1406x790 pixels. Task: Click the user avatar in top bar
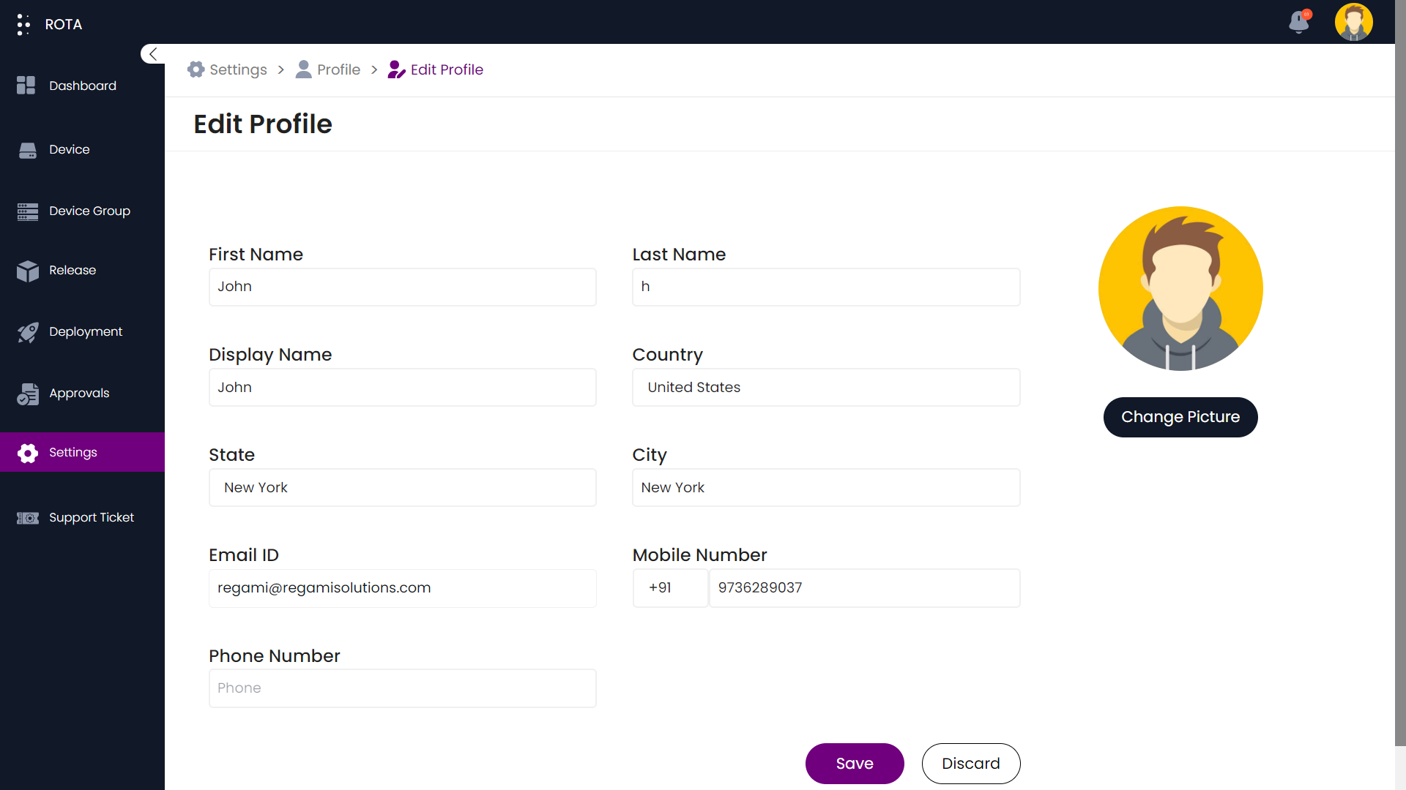[x=1353, y=22]
